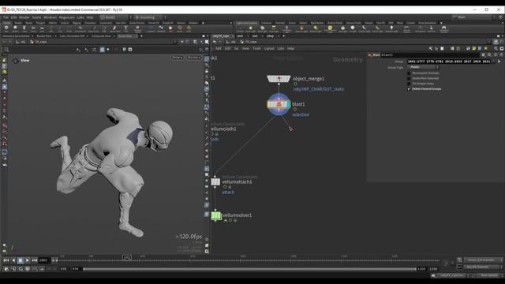Click the current frame number field
Image resolution: width=505 pixels, height=284 pixels.
pyautogui.click(x=44, y=260)
